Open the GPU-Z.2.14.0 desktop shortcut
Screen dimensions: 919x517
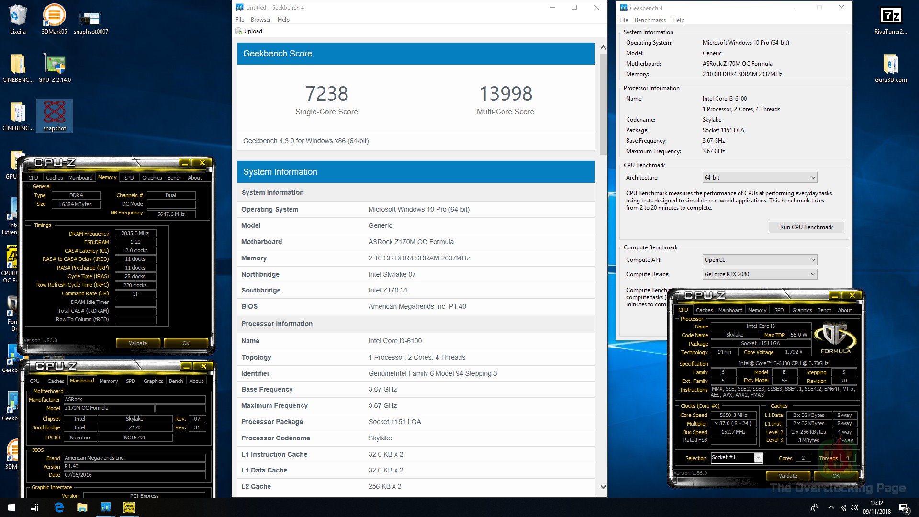click(x=54, y=62)
